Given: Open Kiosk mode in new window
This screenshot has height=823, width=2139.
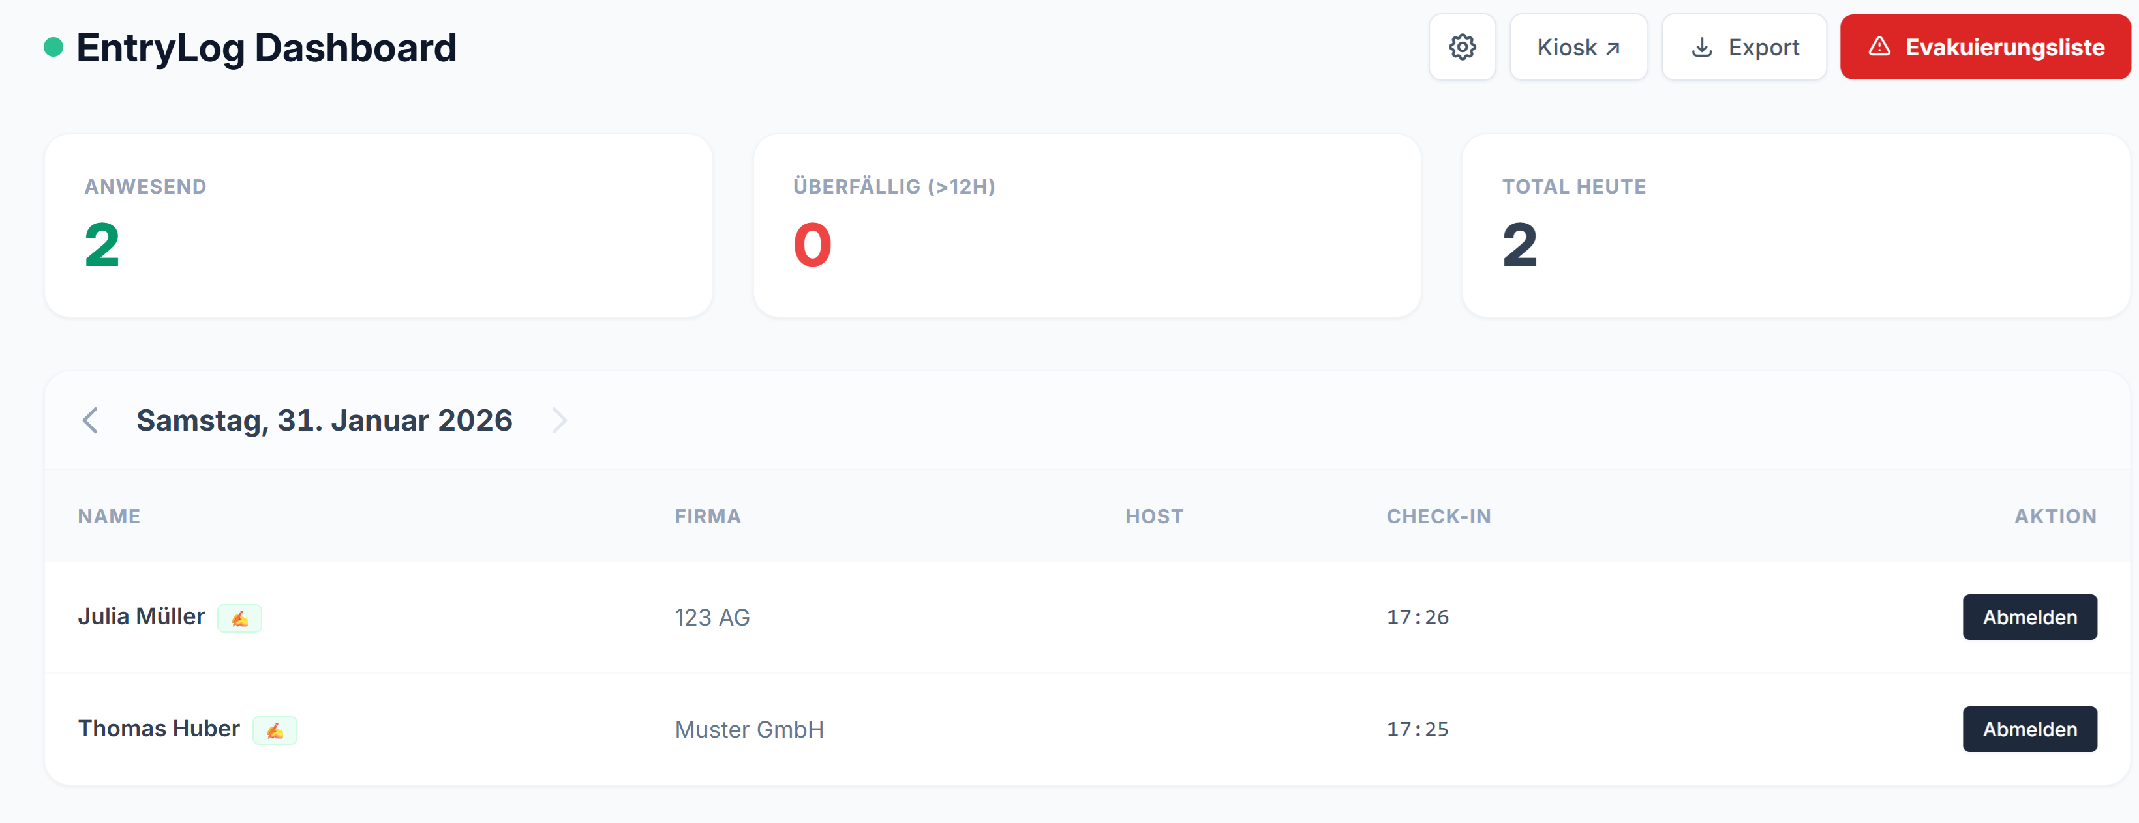Looking at the screenshot, I should pyautogui.click(x=1578, y=48).
